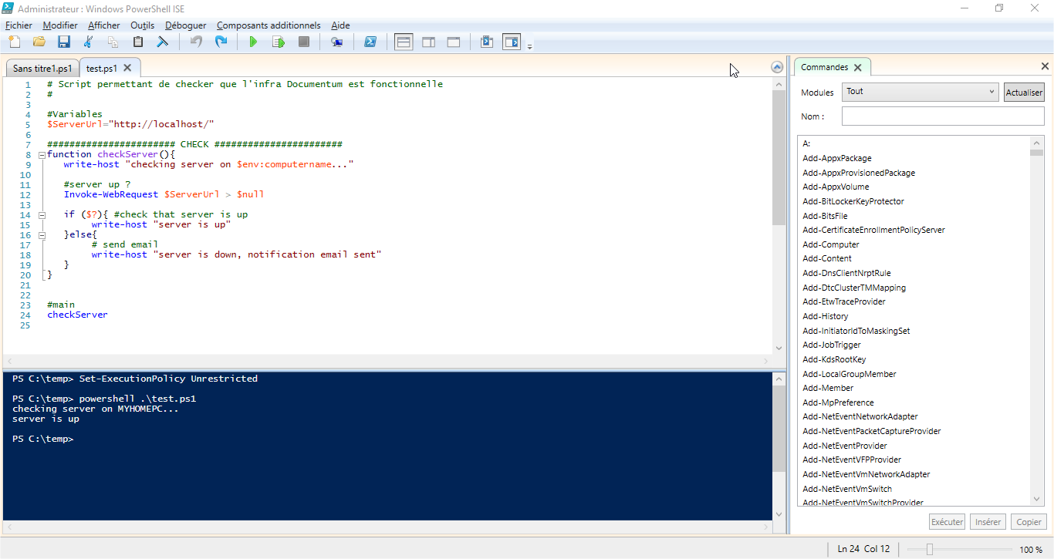Collapse the checkServer function on line 8

coord(42,155)
